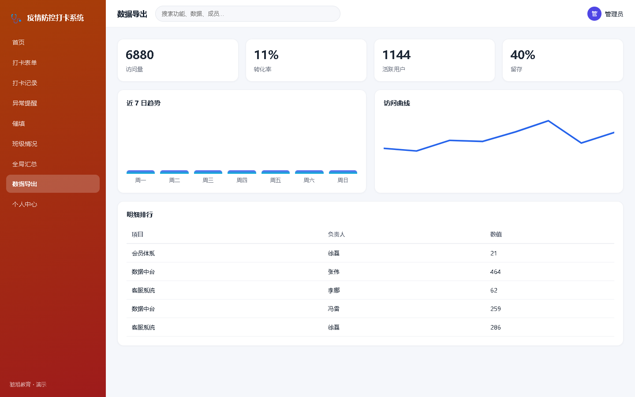Click the 数据导出 page title
The height and width of the screenshot is (397, 635).
tap(132, 14)
